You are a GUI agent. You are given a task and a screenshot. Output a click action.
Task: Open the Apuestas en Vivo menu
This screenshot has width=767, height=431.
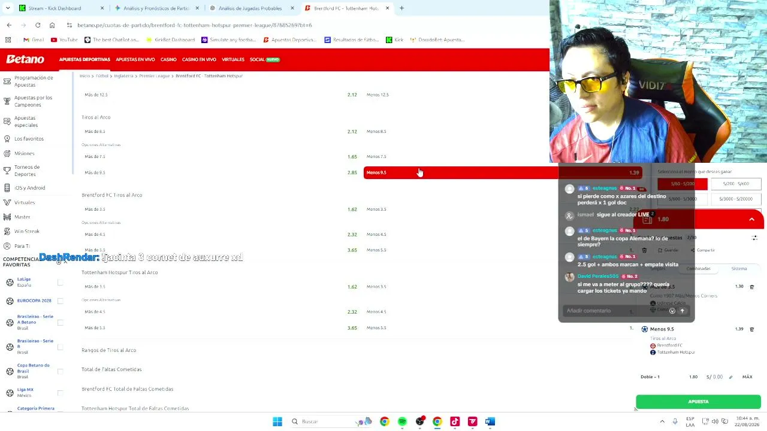click(135, 60)
